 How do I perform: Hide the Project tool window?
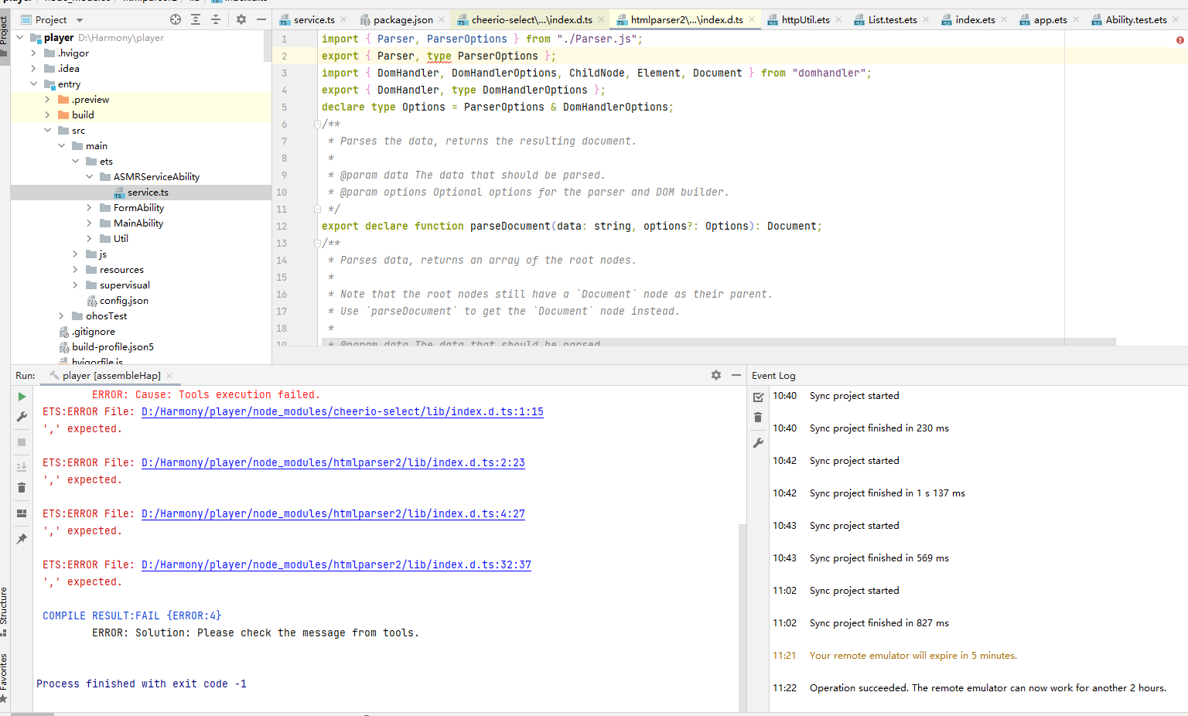point(261,19)
